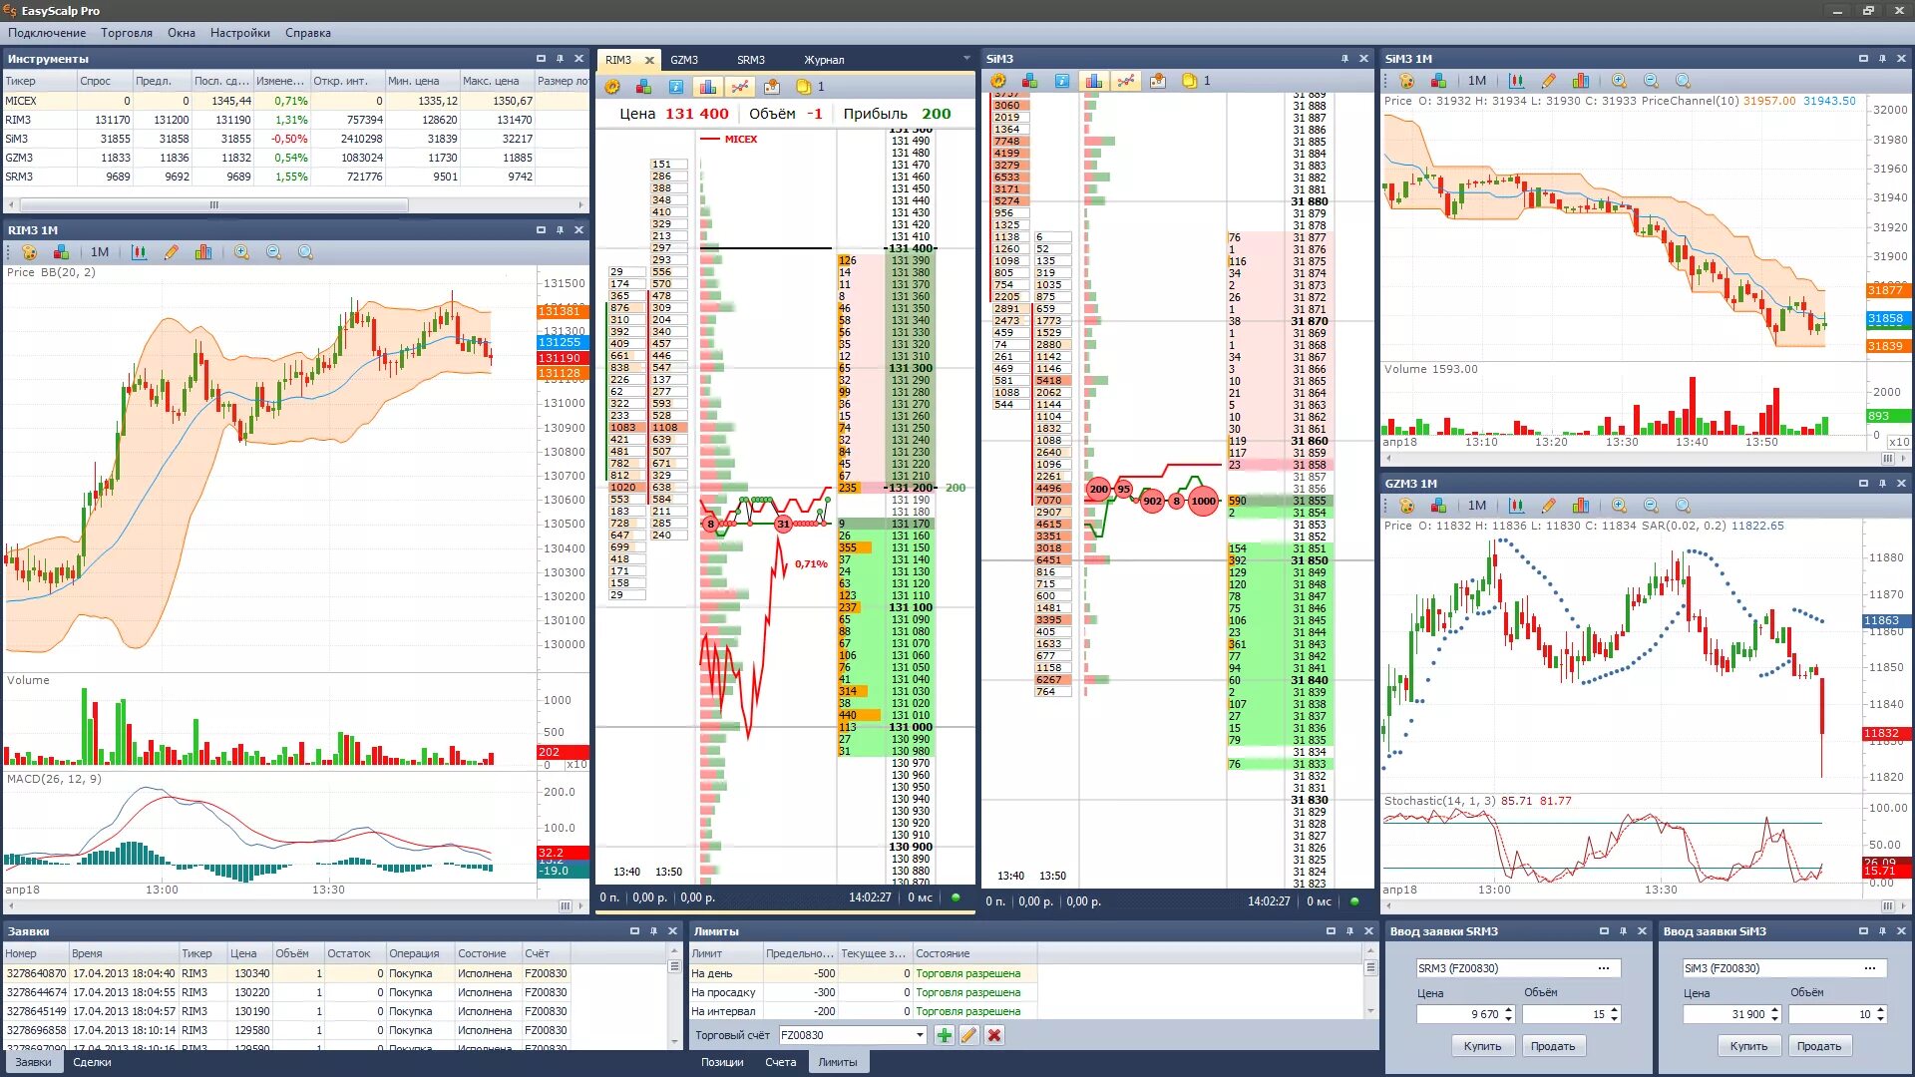Open Настройки menu
The image size is (1915, 1077).
pos(239,33)
